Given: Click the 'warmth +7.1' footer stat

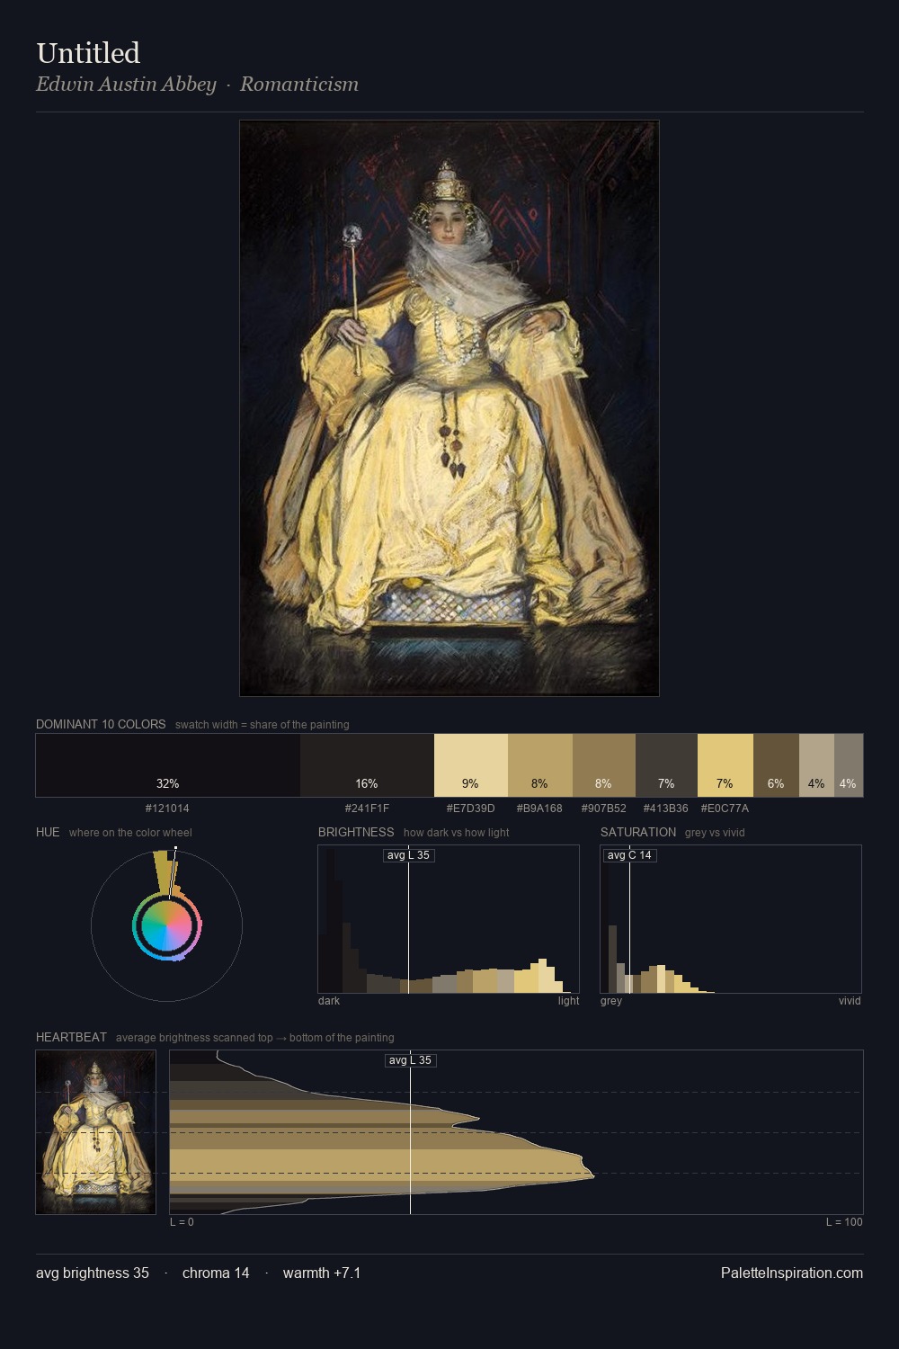Looking at the screenshot, I should [x=322, y=1273].
